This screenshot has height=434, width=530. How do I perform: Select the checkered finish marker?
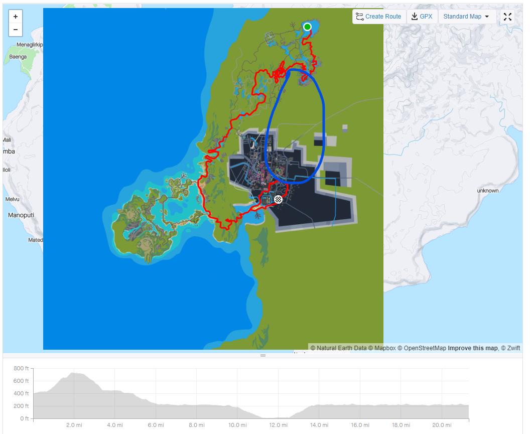click(x=278, y=199)
